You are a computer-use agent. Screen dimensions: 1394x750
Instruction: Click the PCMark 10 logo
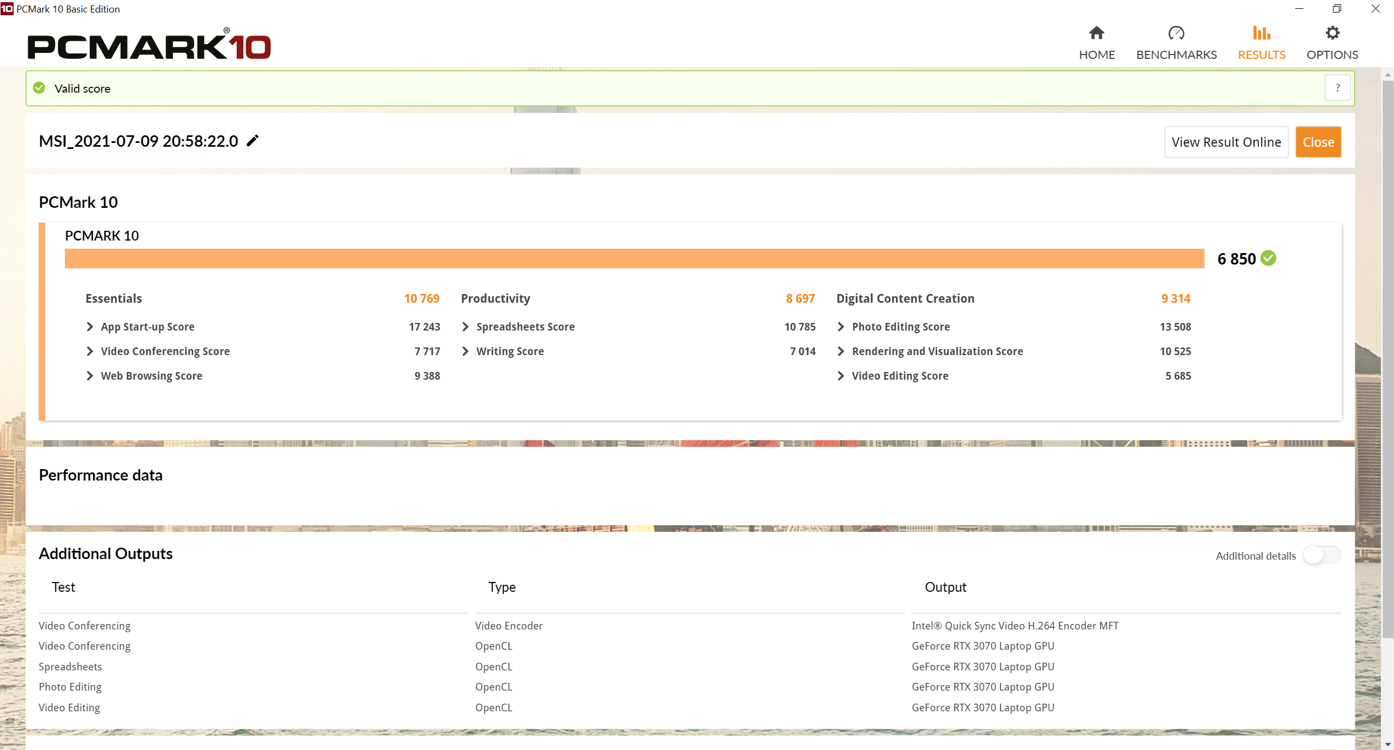(x=149, y=44)
